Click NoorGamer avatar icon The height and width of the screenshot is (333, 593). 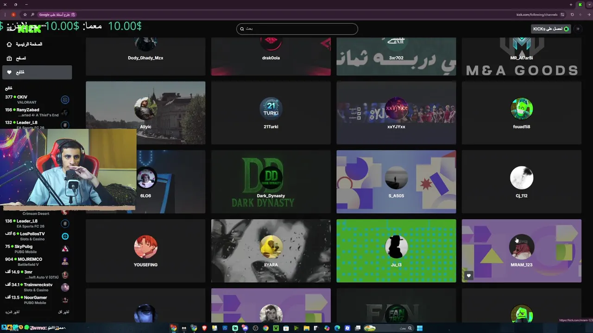click(x=65, y=300)
